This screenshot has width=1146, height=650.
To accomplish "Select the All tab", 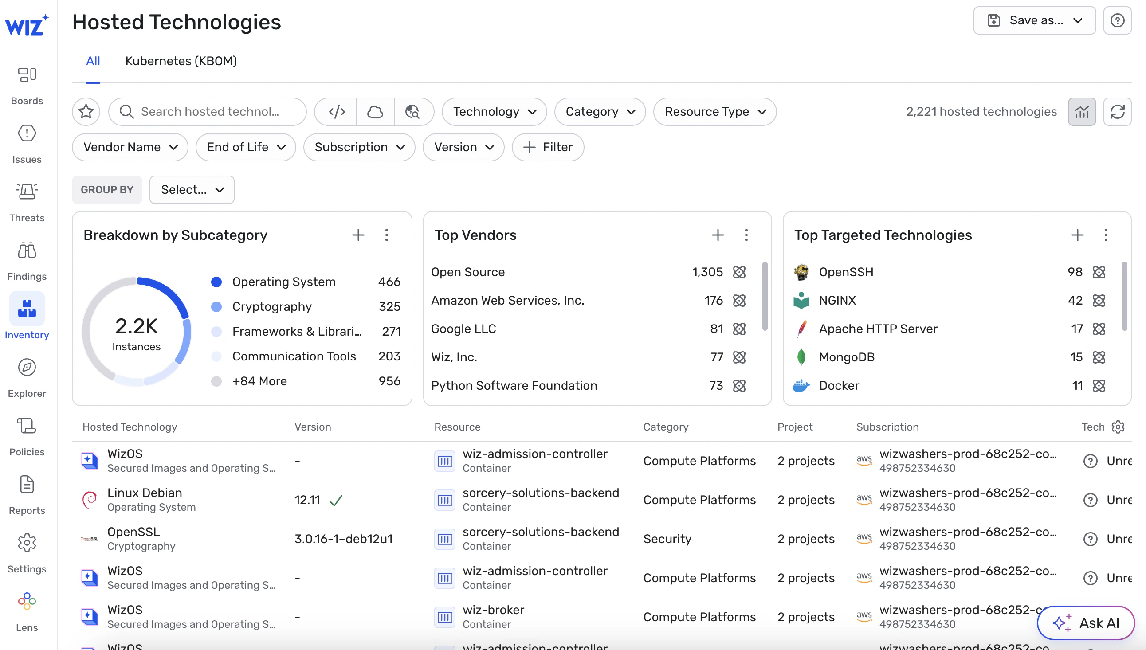I will click(93, 61).
